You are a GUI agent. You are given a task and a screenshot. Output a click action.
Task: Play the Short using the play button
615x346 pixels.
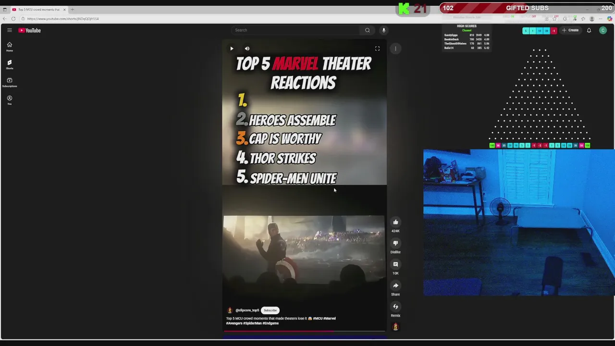pyautogui.click(x=232, y=49)
